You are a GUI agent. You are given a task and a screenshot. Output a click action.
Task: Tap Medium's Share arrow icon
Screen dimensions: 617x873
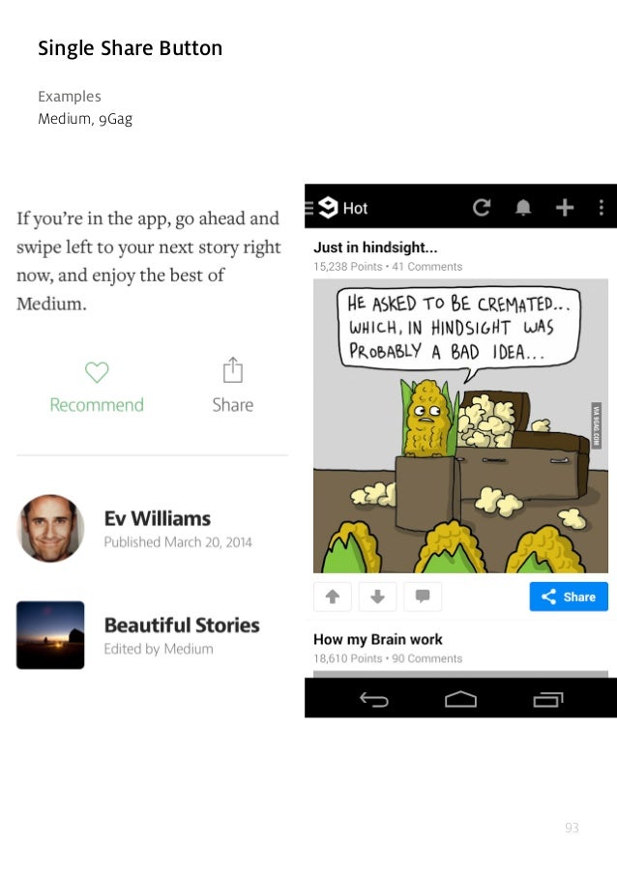pos(233,370)
